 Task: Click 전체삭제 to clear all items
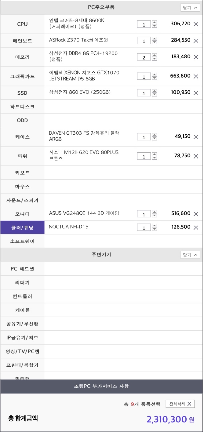[x=180, y=404]
